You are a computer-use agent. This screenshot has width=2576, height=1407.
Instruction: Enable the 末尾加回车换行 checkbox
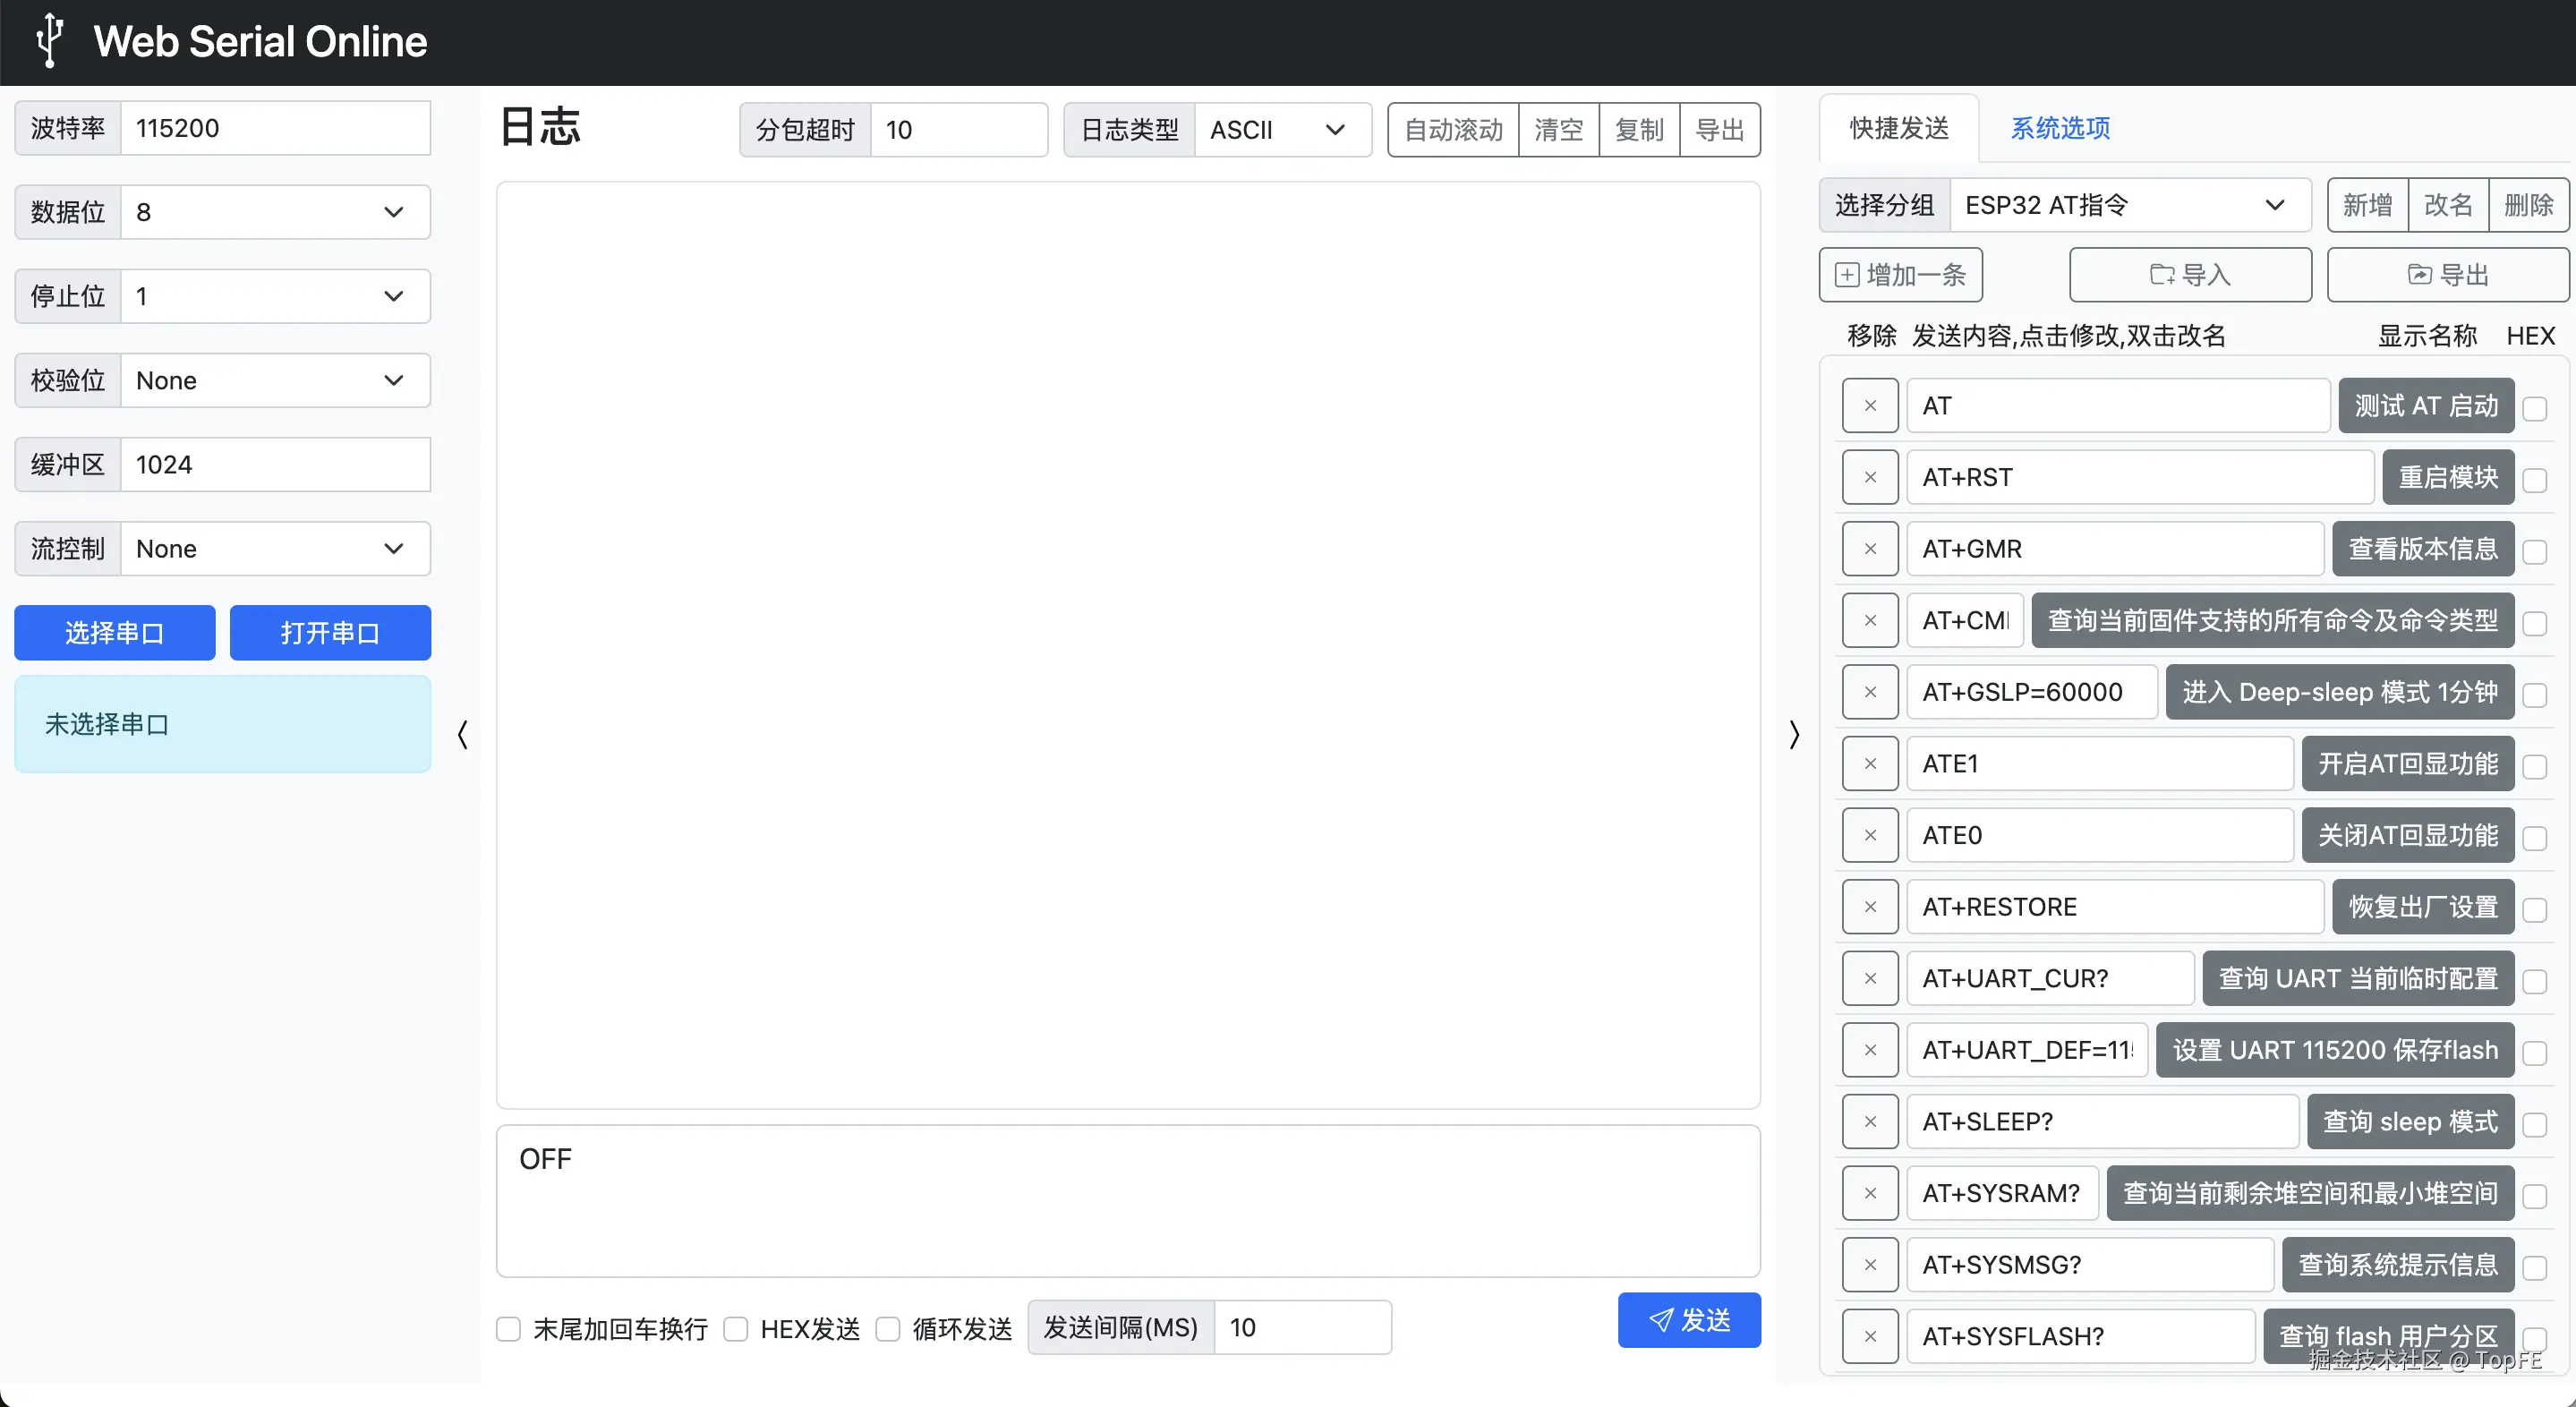pos(509,1329)
